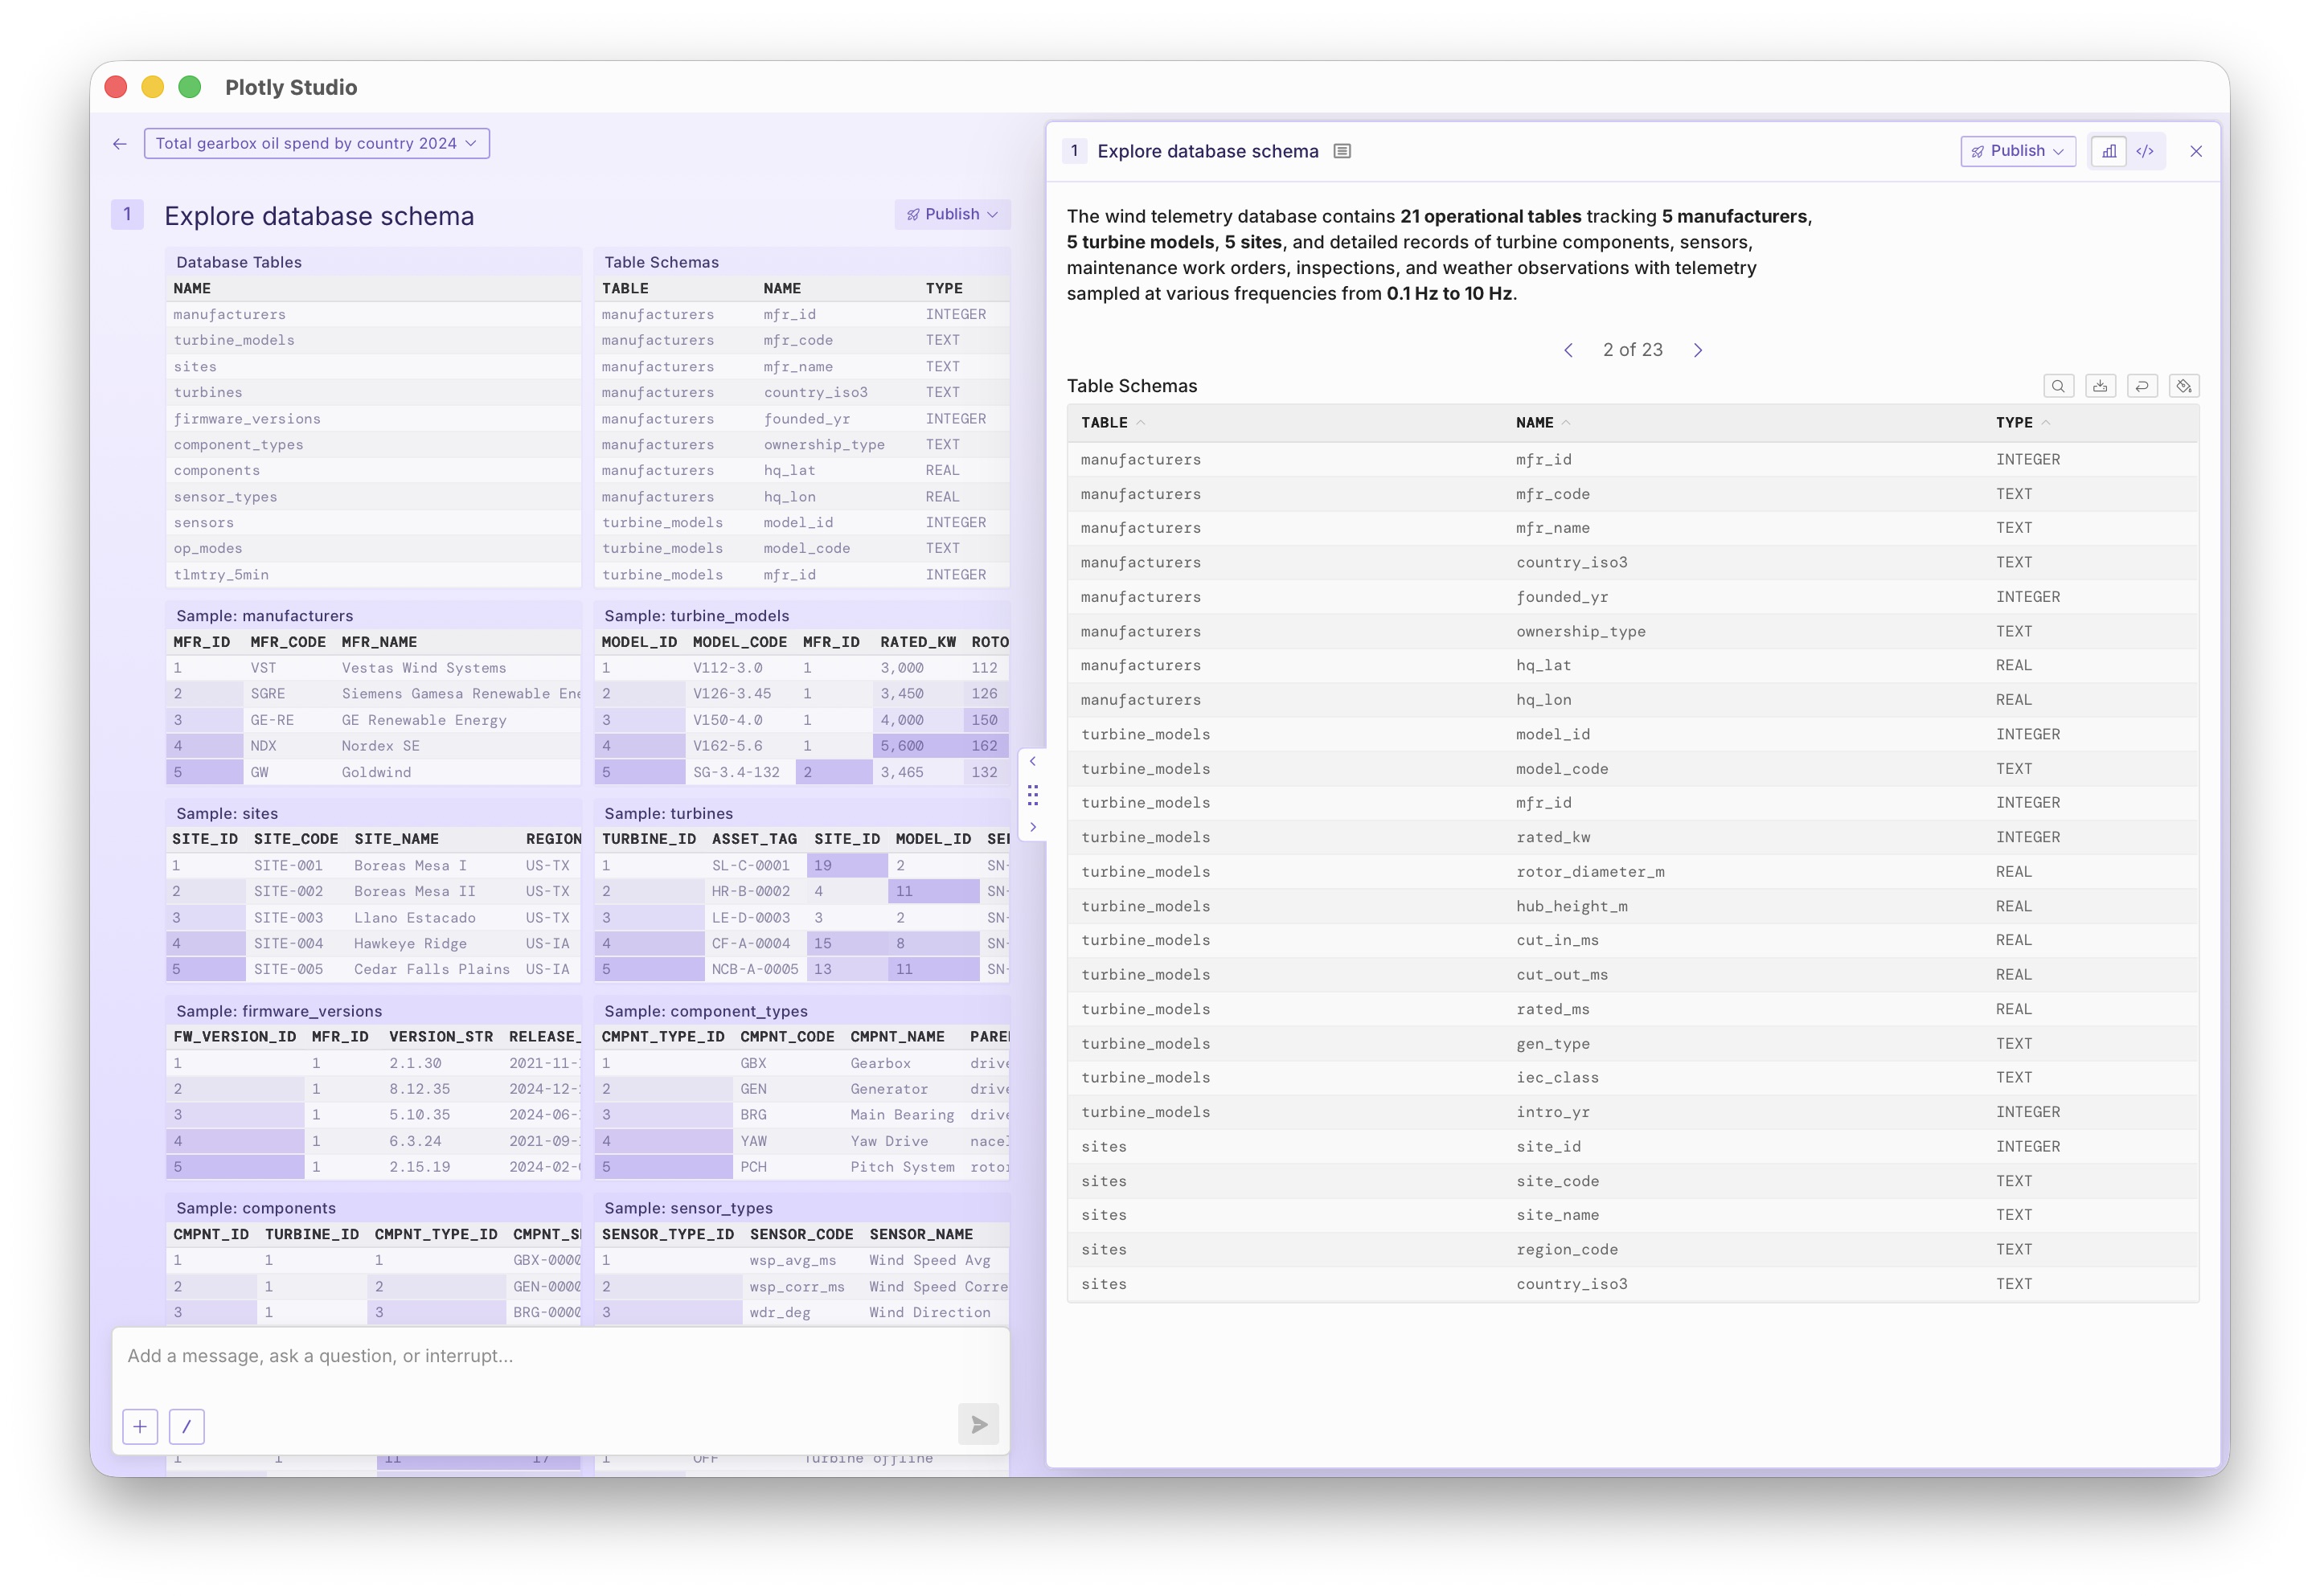2320x1596 pixels.
Task: Click 'V162-5.6' in turbine_models sample
Action: click(x=728, y=746)
